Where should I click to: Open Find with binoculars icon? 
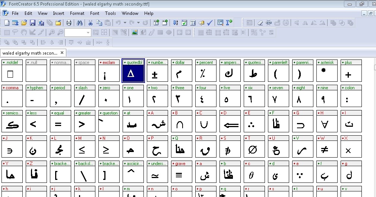[80, 23]
